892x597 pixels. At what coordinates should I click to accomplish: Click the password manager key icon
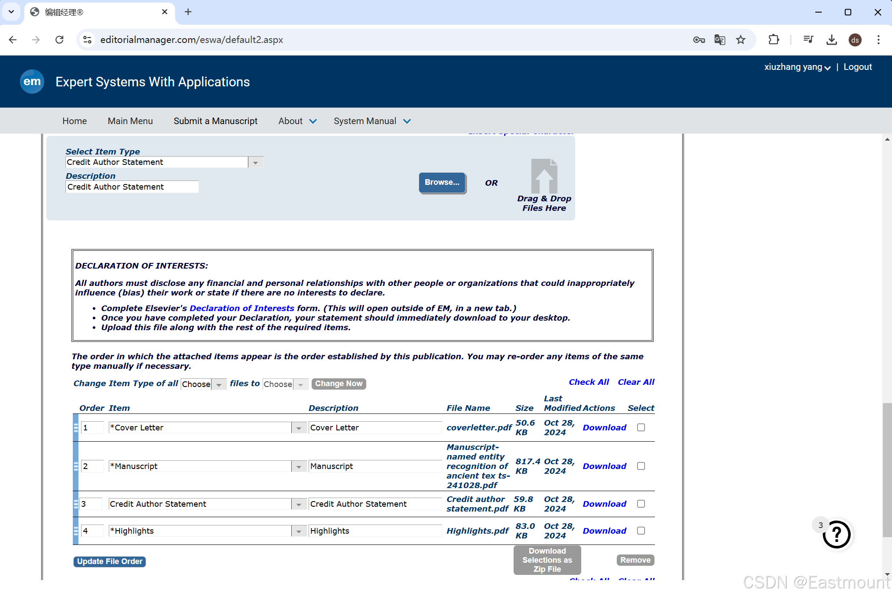(x=699, y=40)
